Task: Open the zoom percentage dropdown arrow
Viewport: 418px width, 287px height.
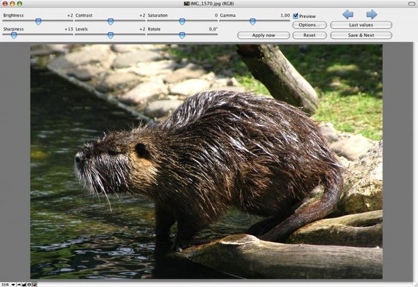Action: [13, 285]
